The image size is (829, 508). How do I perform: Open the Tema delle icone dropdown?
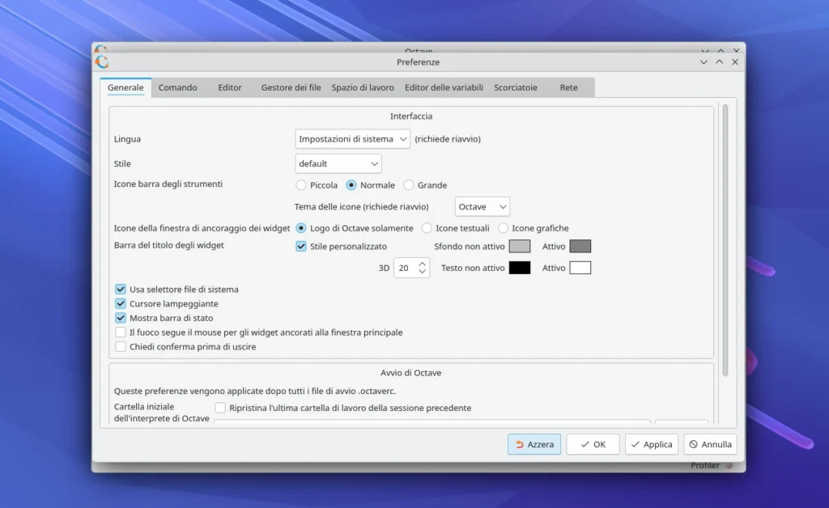[482, 206]
